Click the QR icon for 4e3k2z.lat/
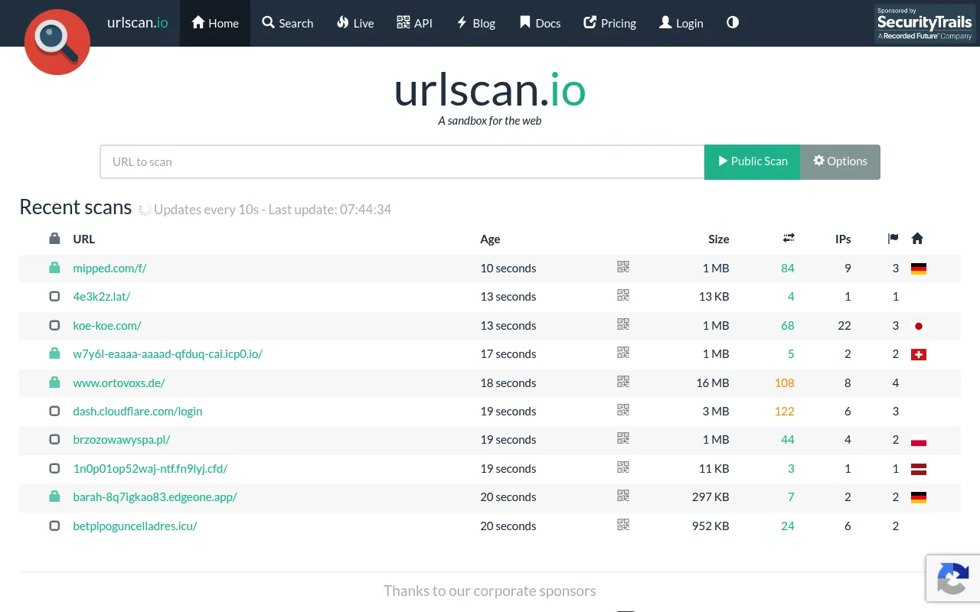Image resolution: width=980 pixels, height=612 pixels. point(623,295)
